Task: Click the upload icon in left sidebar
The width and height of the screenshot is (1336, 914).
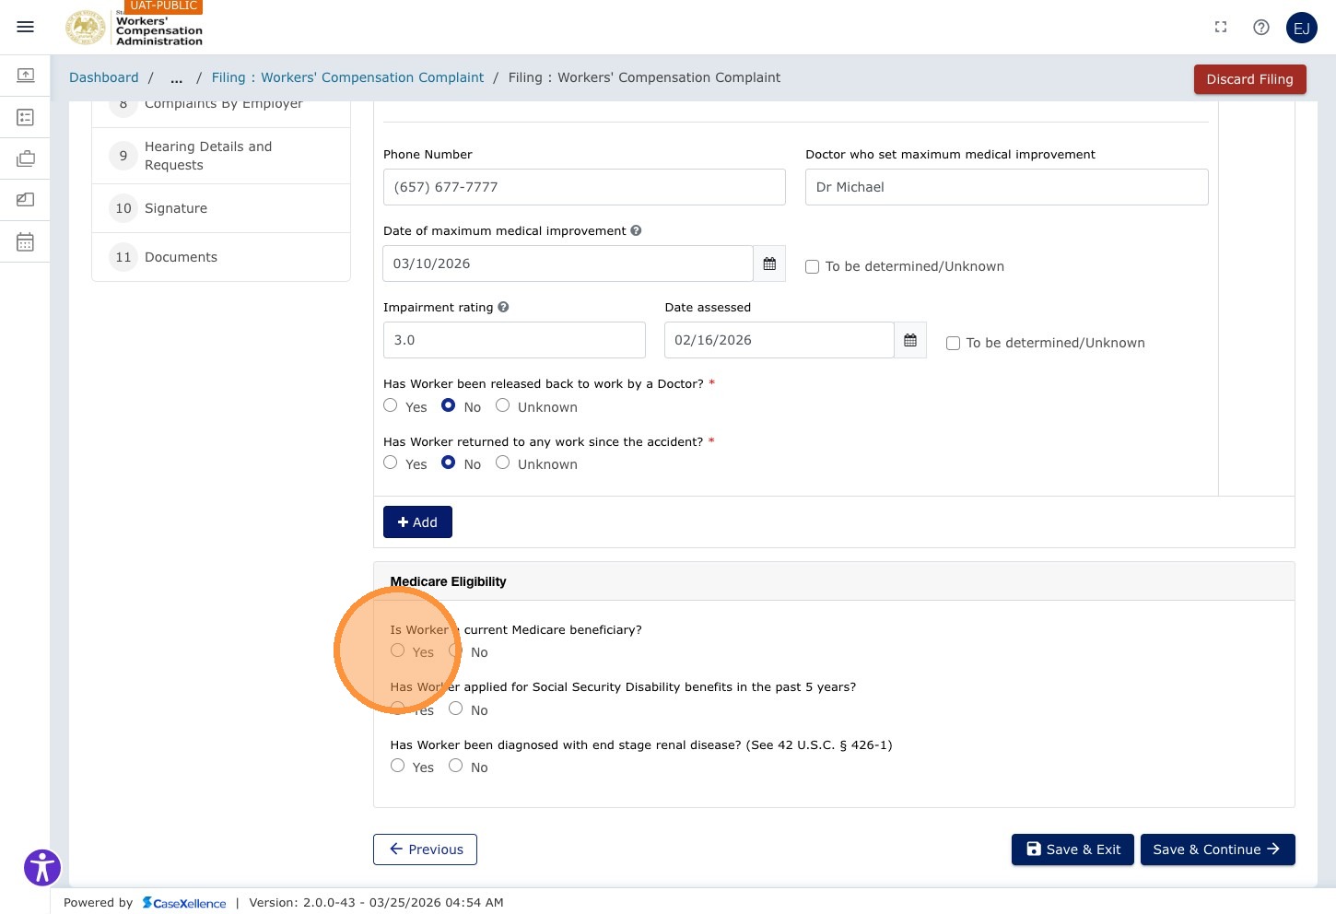Action: click(26, 75)
